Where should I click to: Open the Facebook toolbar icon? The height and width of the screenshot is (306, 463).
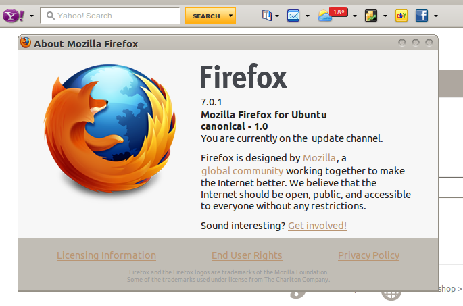422,15
